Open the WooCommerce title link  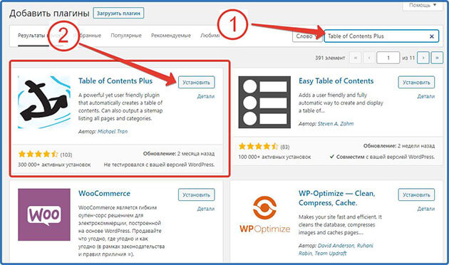[x=104, y=194]
